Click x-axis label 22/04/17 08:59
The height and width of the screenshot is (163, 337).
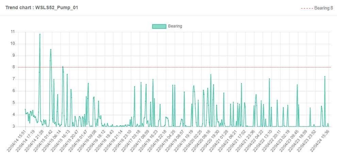(x=140, y=141)
